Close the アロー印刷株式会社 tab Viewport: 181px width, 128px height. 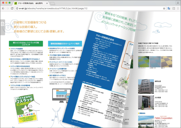[x=47, y=3]
